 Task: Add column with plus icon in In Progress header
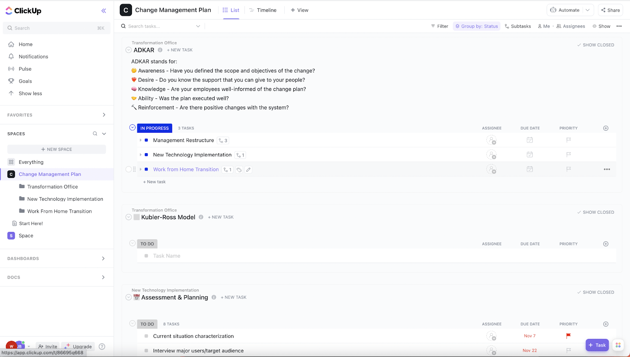606,128
